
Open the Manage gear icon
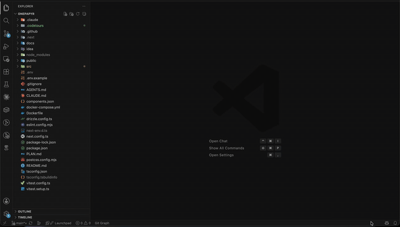click(x=6, y=214)
